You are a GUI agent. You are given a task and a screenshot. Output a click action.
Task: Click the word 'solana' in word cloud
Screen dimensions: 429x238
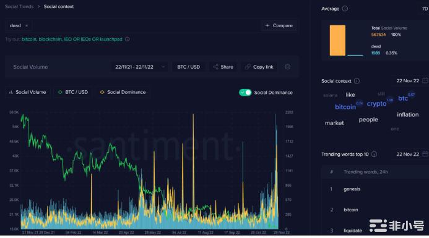(x=330, y=95)
